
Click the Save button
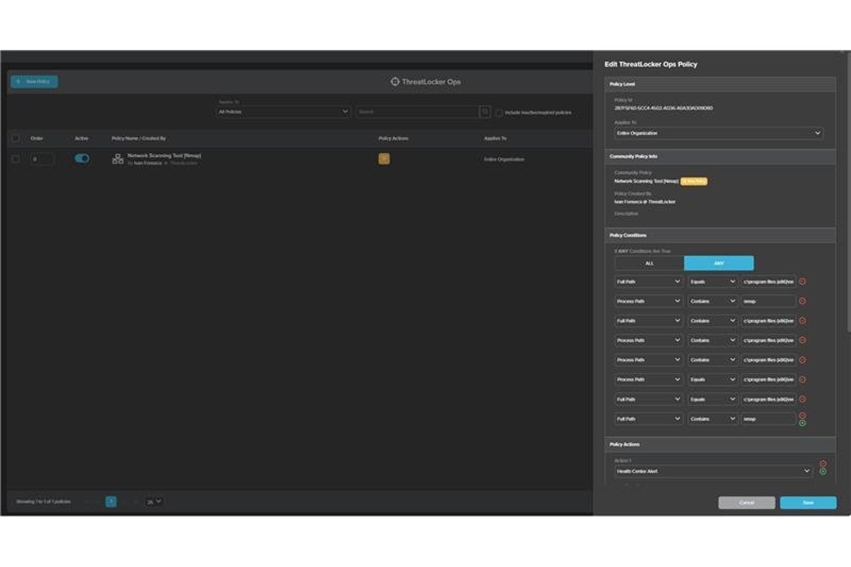808,503
